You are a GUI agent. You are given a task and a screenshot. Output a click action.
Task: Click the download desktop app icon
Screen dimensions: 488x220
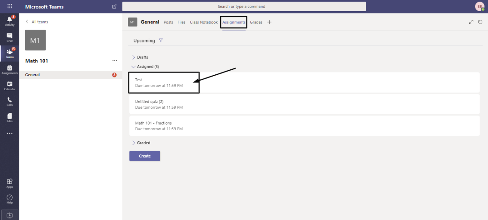pos(10,215)
